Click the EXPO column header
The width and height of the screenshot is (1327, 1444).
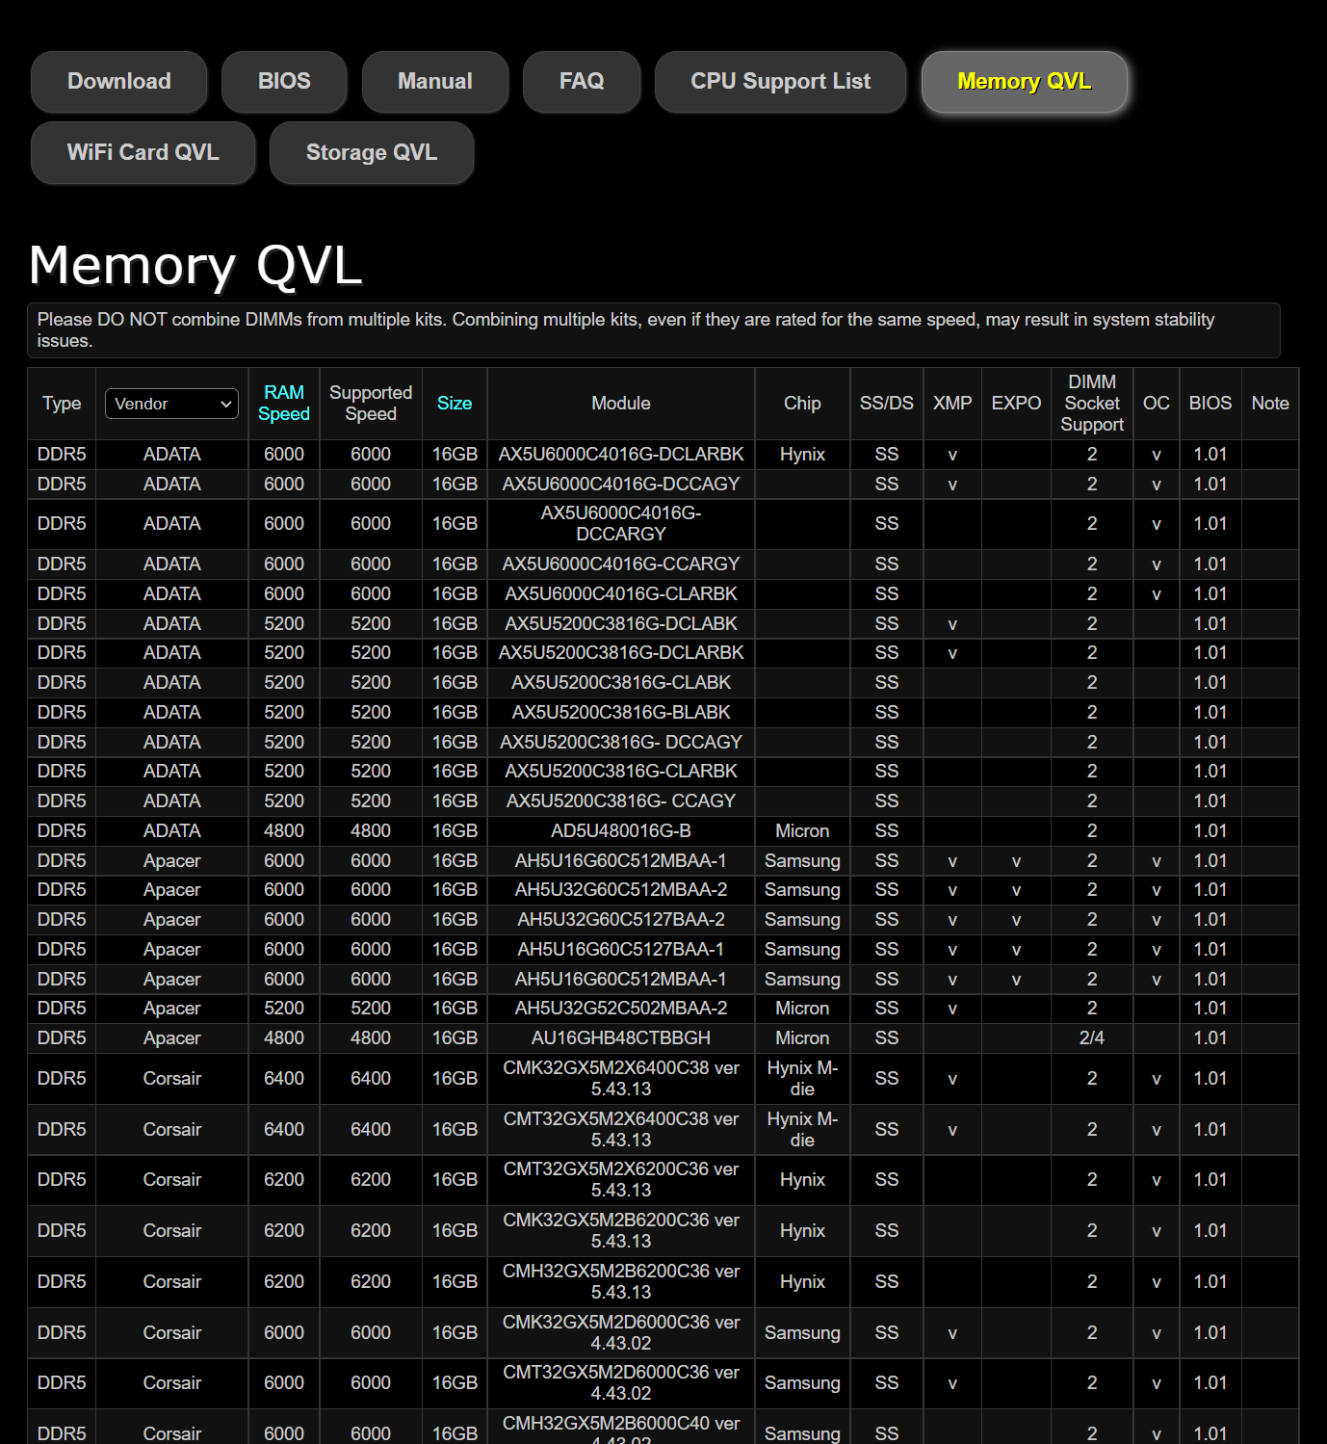click(x=1016, y=404)
